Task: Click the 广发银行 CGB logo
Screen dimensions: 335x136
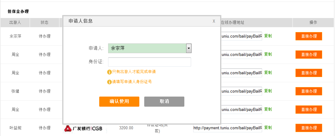Action: (x=83, y=128)
